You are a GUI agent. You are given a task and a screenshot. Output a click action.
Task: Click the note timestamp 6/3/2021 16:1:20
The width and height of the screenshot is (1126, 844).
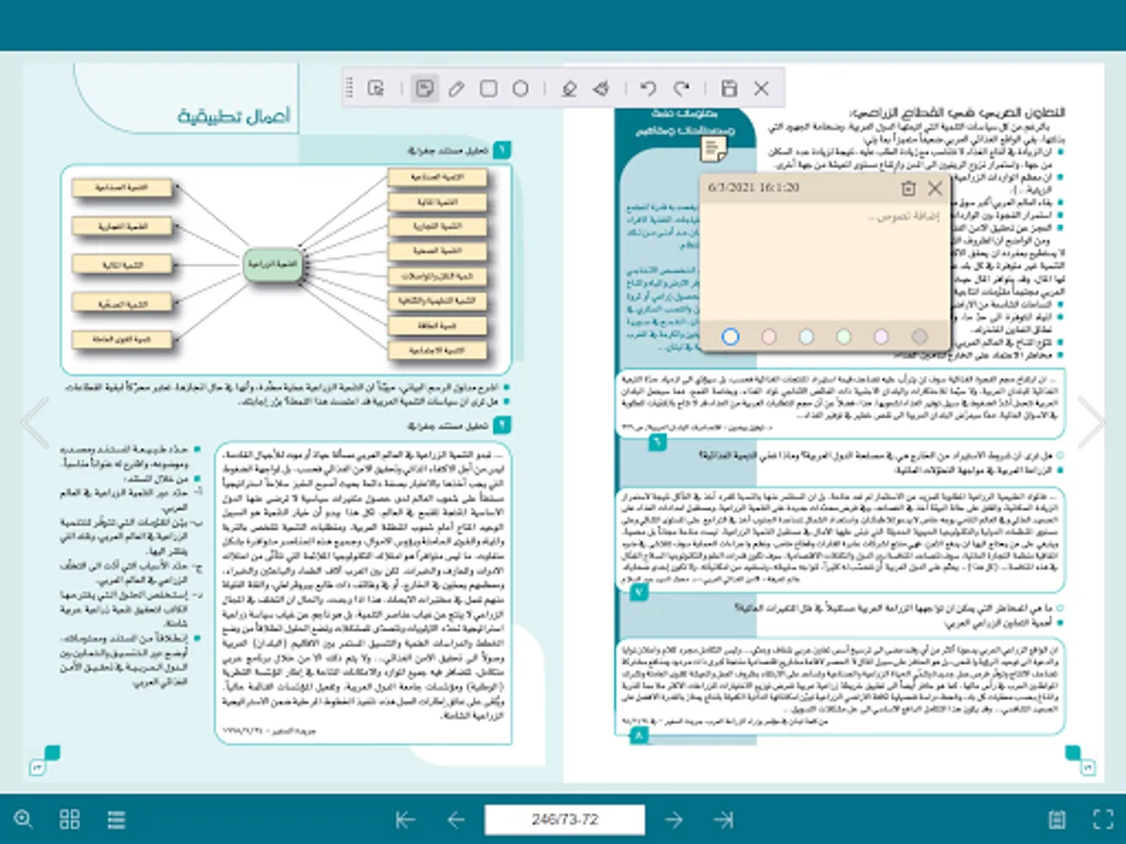pyautogui.click(x=754, y=188)
